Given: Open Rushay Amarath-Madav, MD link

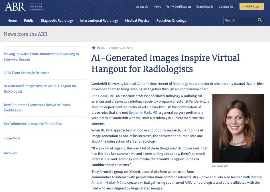Looking at the screenshot, I should click(x=176, y=180).
